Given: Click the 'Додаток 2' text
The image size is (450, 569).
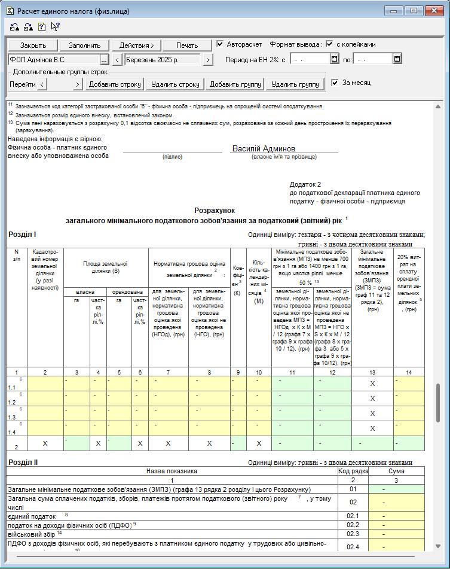Looking at the screenshot, I should pos(305,184).
